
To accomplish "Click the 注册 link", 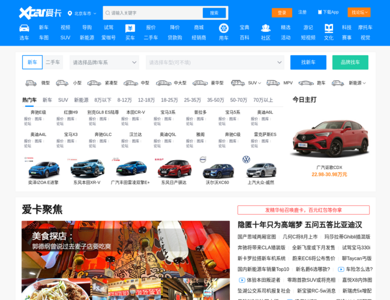I will click(x=302, y=12).
